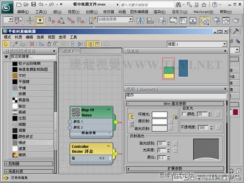Toggle angle snap in main toolbar

(61, 20)
